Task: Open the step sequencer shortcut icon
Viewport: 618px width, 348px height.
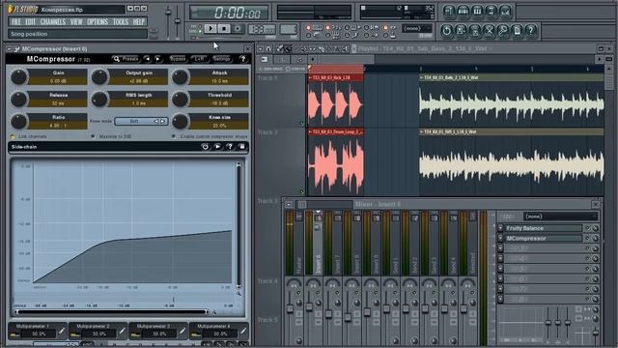Action: coord(463,12)
